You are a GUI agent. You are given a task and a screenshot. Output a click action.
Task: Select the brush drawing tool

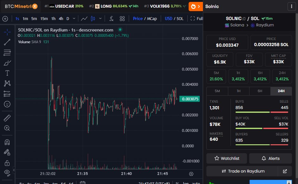(7, 63)
